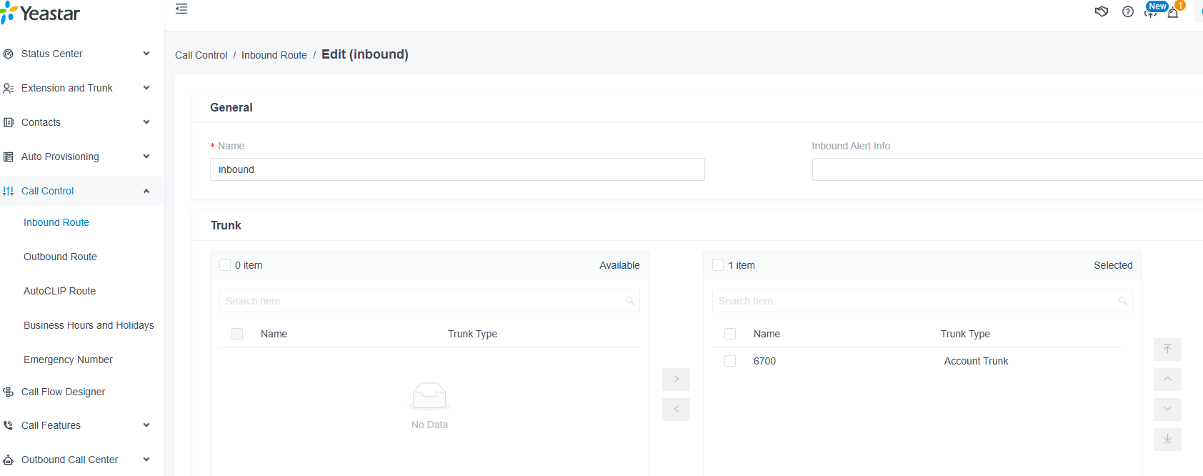Click the Yeastar logo

(x=41, y=14)
